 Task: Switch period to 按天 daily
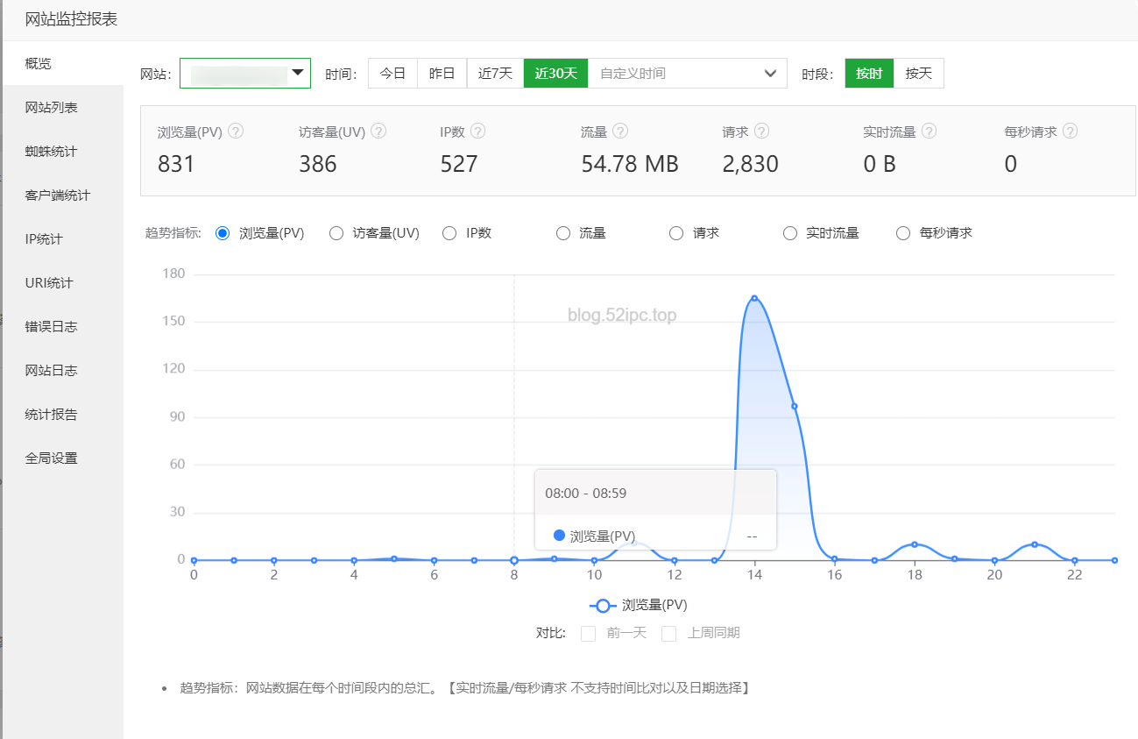919,74
